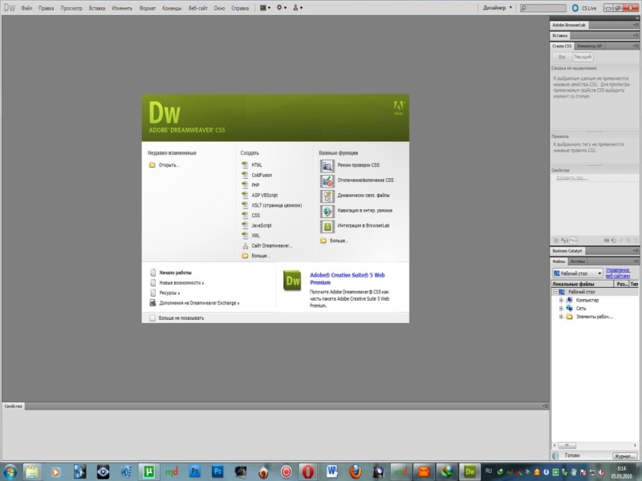Image resolution: width=642 pixels, height=481 pixels.
Task: Open the Windows Start button
Action: tap(10, 472)
